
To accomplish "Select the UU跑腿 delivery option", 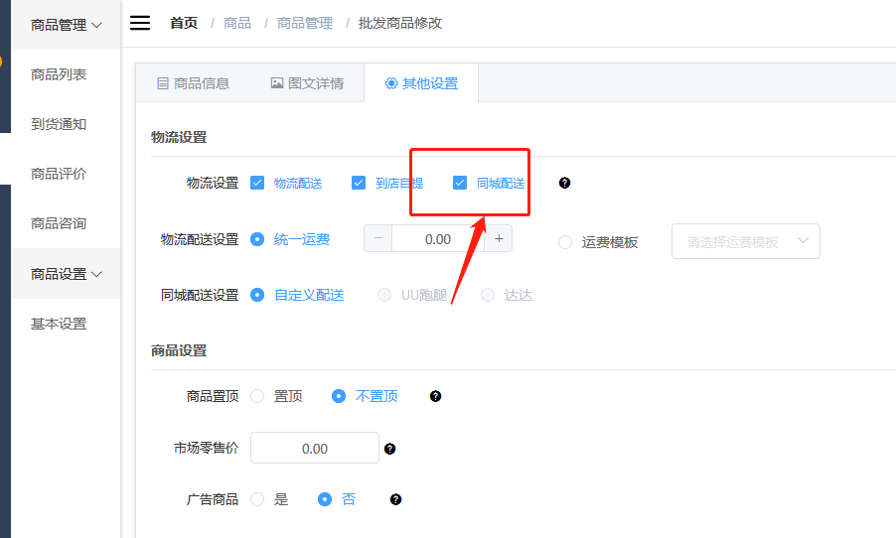I will click(384, 295).
